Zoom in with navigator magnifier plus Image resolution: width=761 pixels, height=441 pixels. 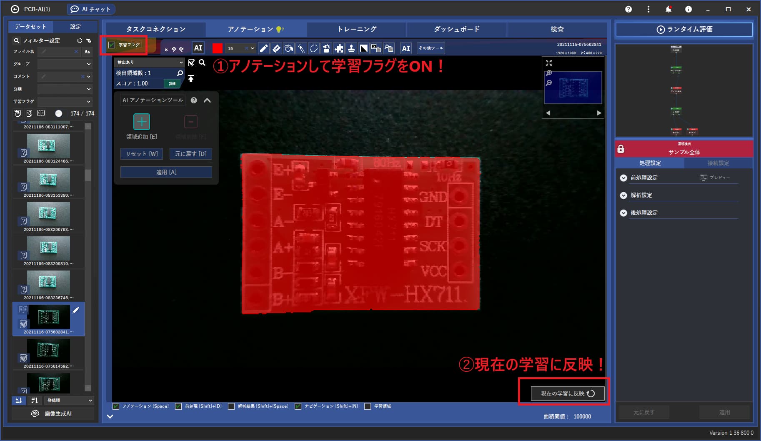[549, 73]
